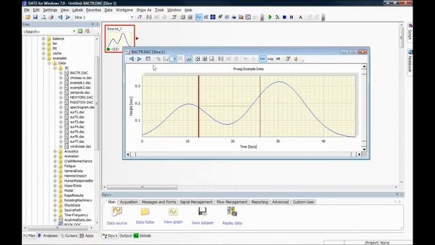Go to next slice in main toolbar
This screenshot has width=435, height=245.
[68, 17]
